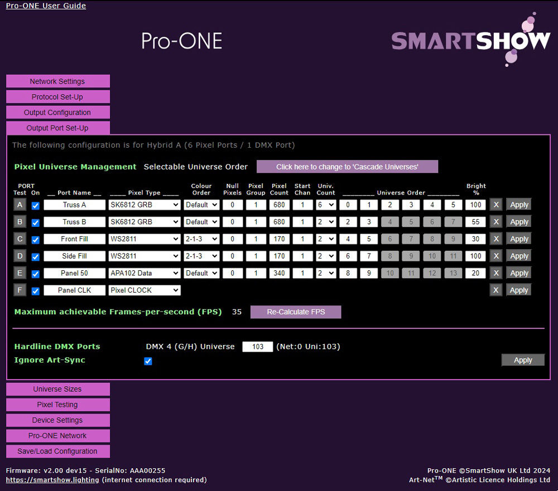This screenshot has width=558, height=491.
Task: Open Pixel Type dropdown for Truss A
Action: (145, 205)
